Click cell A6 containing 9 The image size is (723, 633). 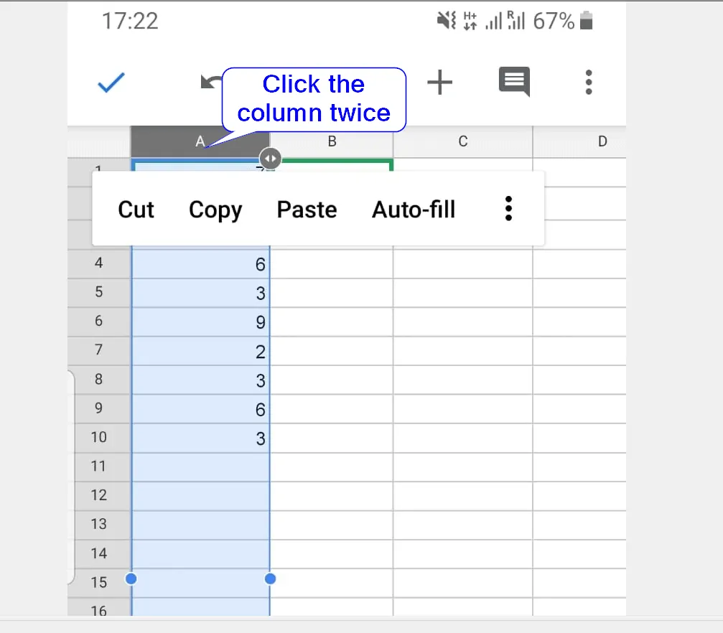(x=200, y=322)
